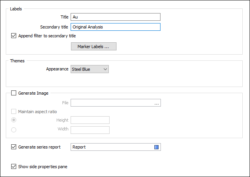The image size is (250, 177).
Task: Click the Appearance dropdown chevron arrow
Action: tap(105, 69)
